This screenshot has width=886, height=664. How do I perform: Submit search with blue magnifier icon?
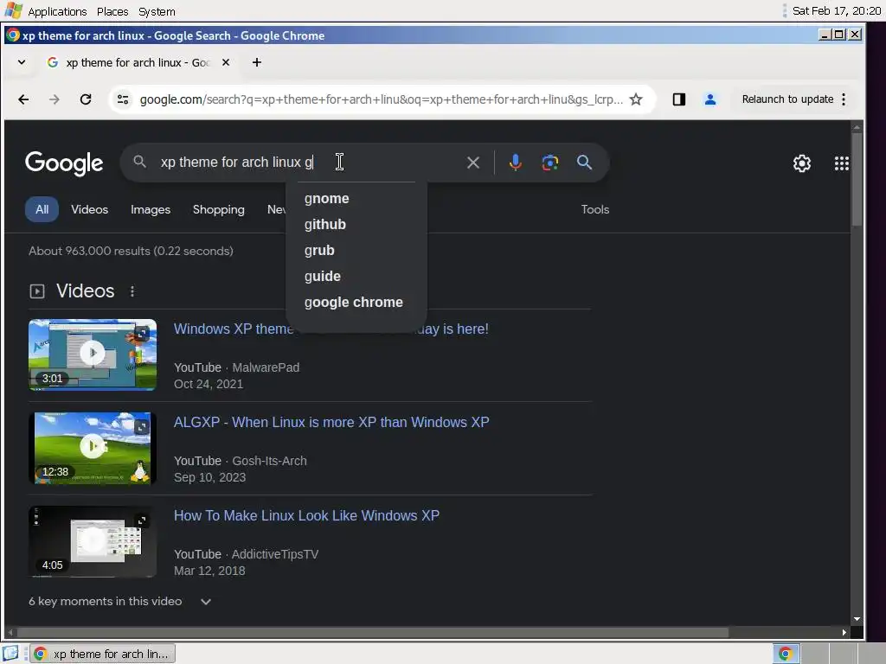tap(584, 163)
